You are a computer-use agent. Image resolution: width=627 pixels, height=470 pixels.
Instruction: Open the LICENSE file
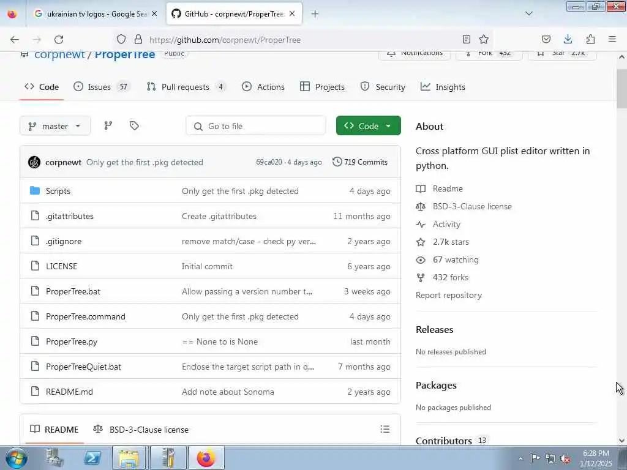[62, 266]
